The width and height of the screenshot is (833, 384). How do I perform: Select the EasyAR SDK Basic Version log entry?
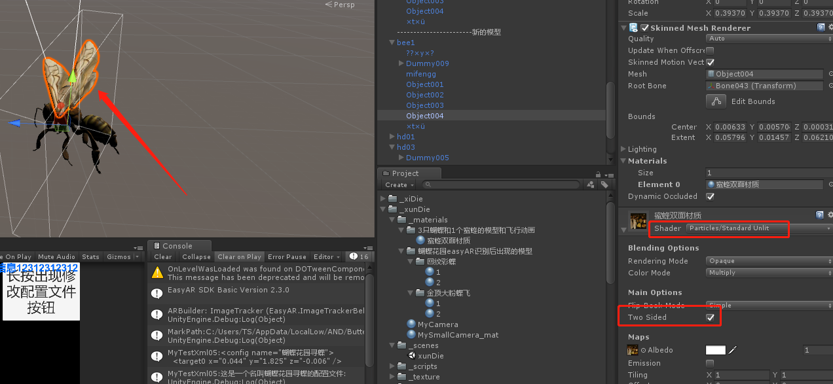point(256,294)
